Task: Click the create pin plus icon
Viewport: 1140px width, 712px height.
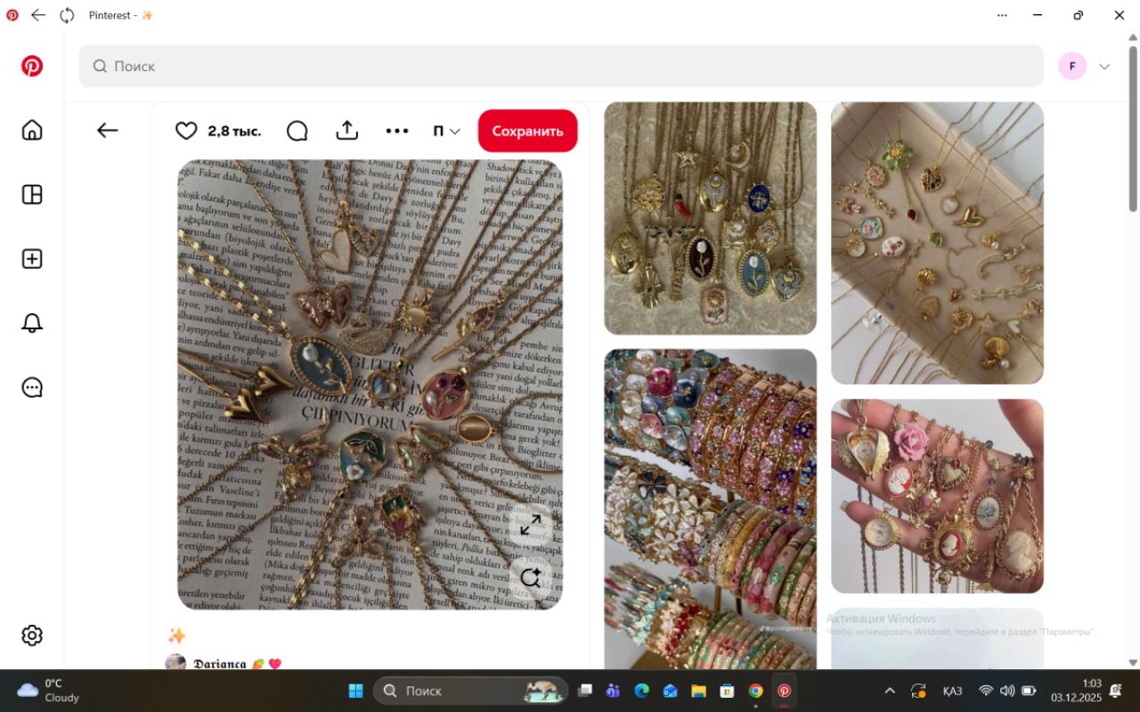Action: (x=32, y=259)
